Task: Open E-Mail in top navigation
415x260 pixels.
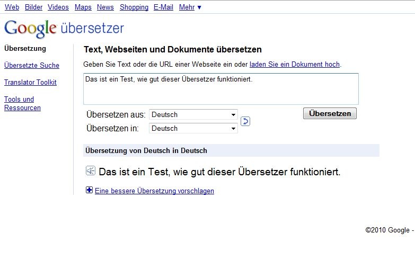Action: (x=164, y=7)
